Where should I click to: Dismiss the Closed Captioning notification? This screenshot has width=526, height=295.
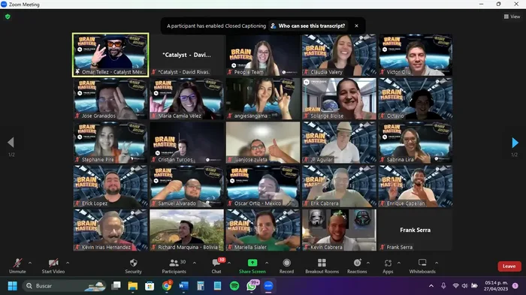pyautogui.click(x=356, y=26)
